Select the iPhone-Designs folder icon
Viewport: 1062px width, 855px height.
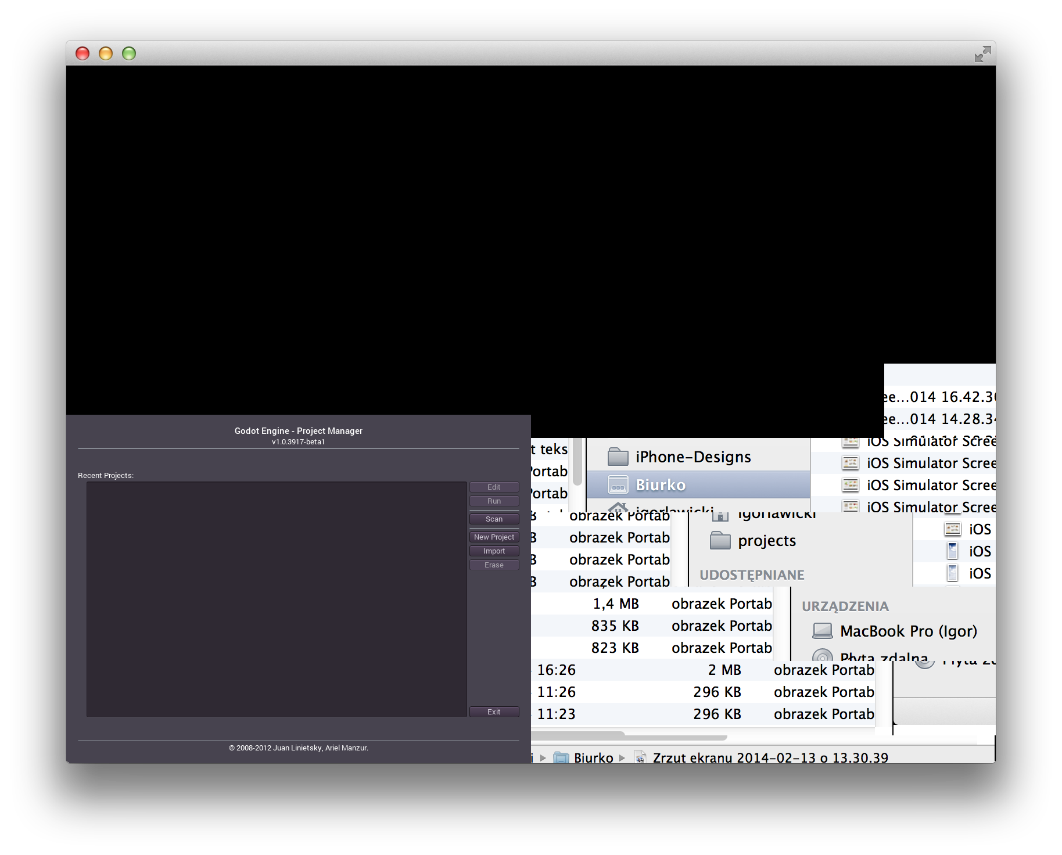coord(618,457)
